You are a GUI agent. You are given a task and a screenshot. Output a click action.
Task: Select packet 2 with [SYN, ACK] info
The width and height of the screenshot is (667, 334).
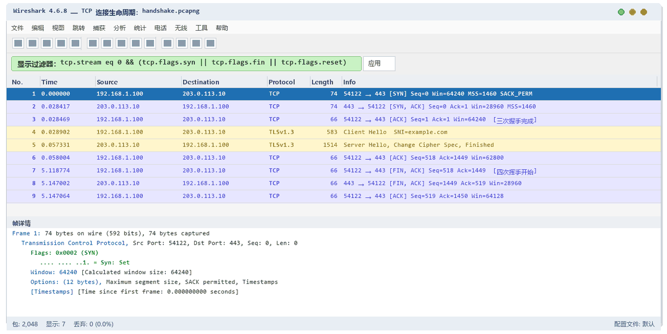pos(333,106)
